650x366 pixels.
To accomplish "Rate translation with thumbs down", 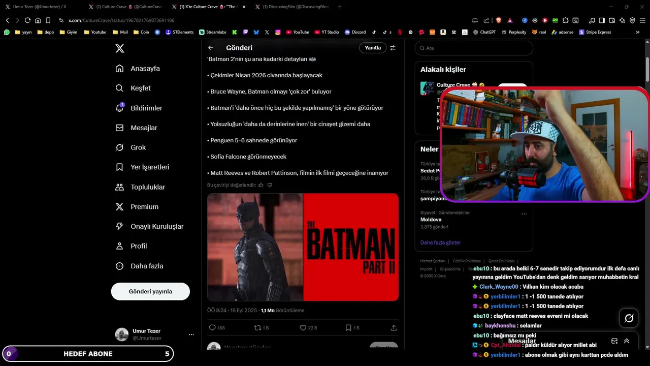I will [x=270, y=185].
